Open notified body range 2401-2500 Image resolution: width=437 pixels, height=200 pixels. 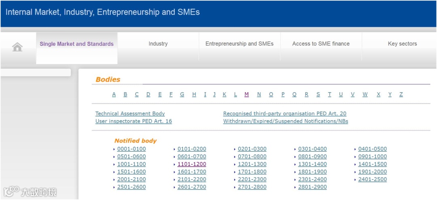pyautogui.click(x=372, y=179)
